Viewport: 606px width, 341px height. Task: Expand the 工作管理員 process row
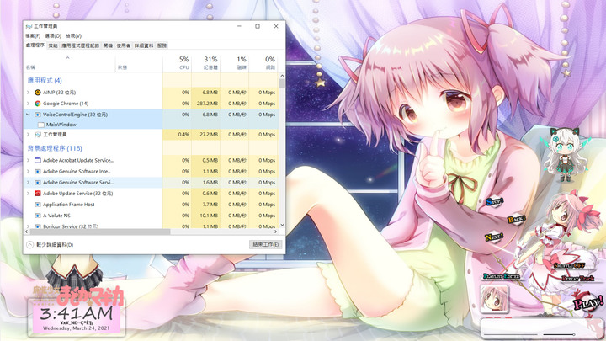[x=28, y=134]
